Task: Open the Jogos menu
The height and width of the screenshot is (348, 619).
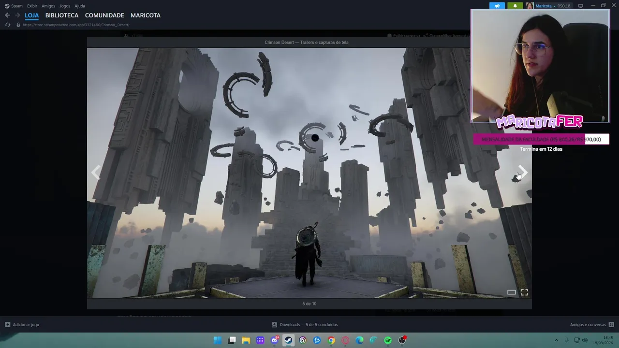Action: 65,6
